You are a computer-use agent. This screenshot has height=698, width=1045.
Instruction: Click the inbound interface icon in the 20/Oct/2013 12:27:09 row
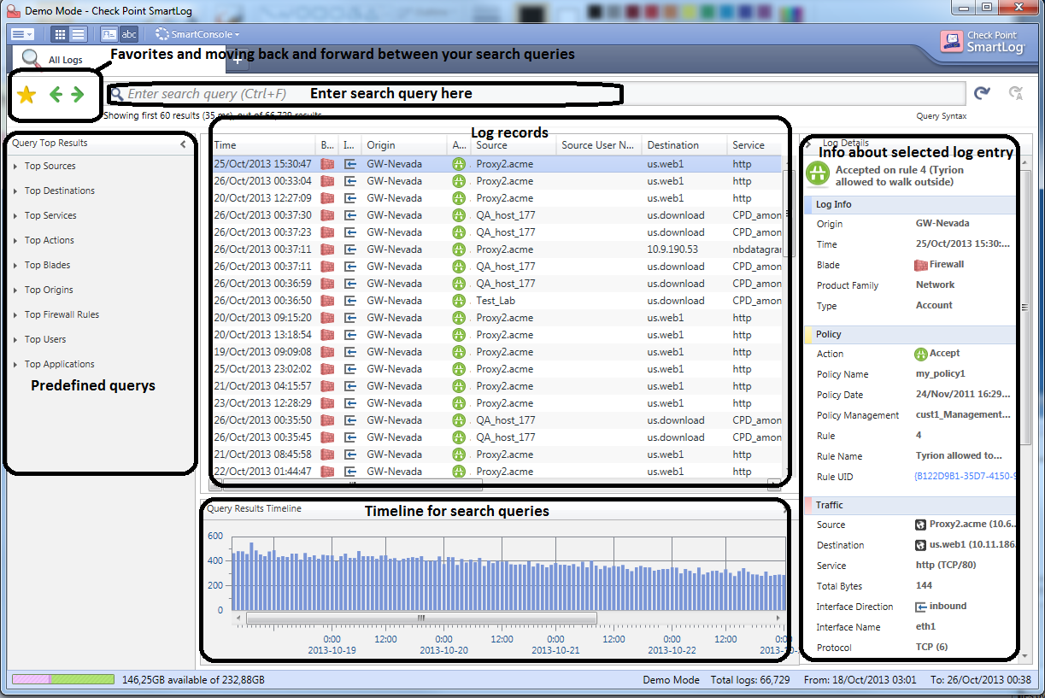pyautogui.click(x=349, y=198)
